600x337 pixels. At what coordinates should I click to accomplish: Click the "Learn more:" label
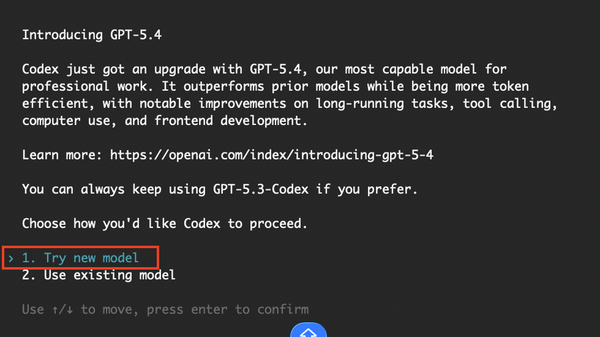click(62, 155)
